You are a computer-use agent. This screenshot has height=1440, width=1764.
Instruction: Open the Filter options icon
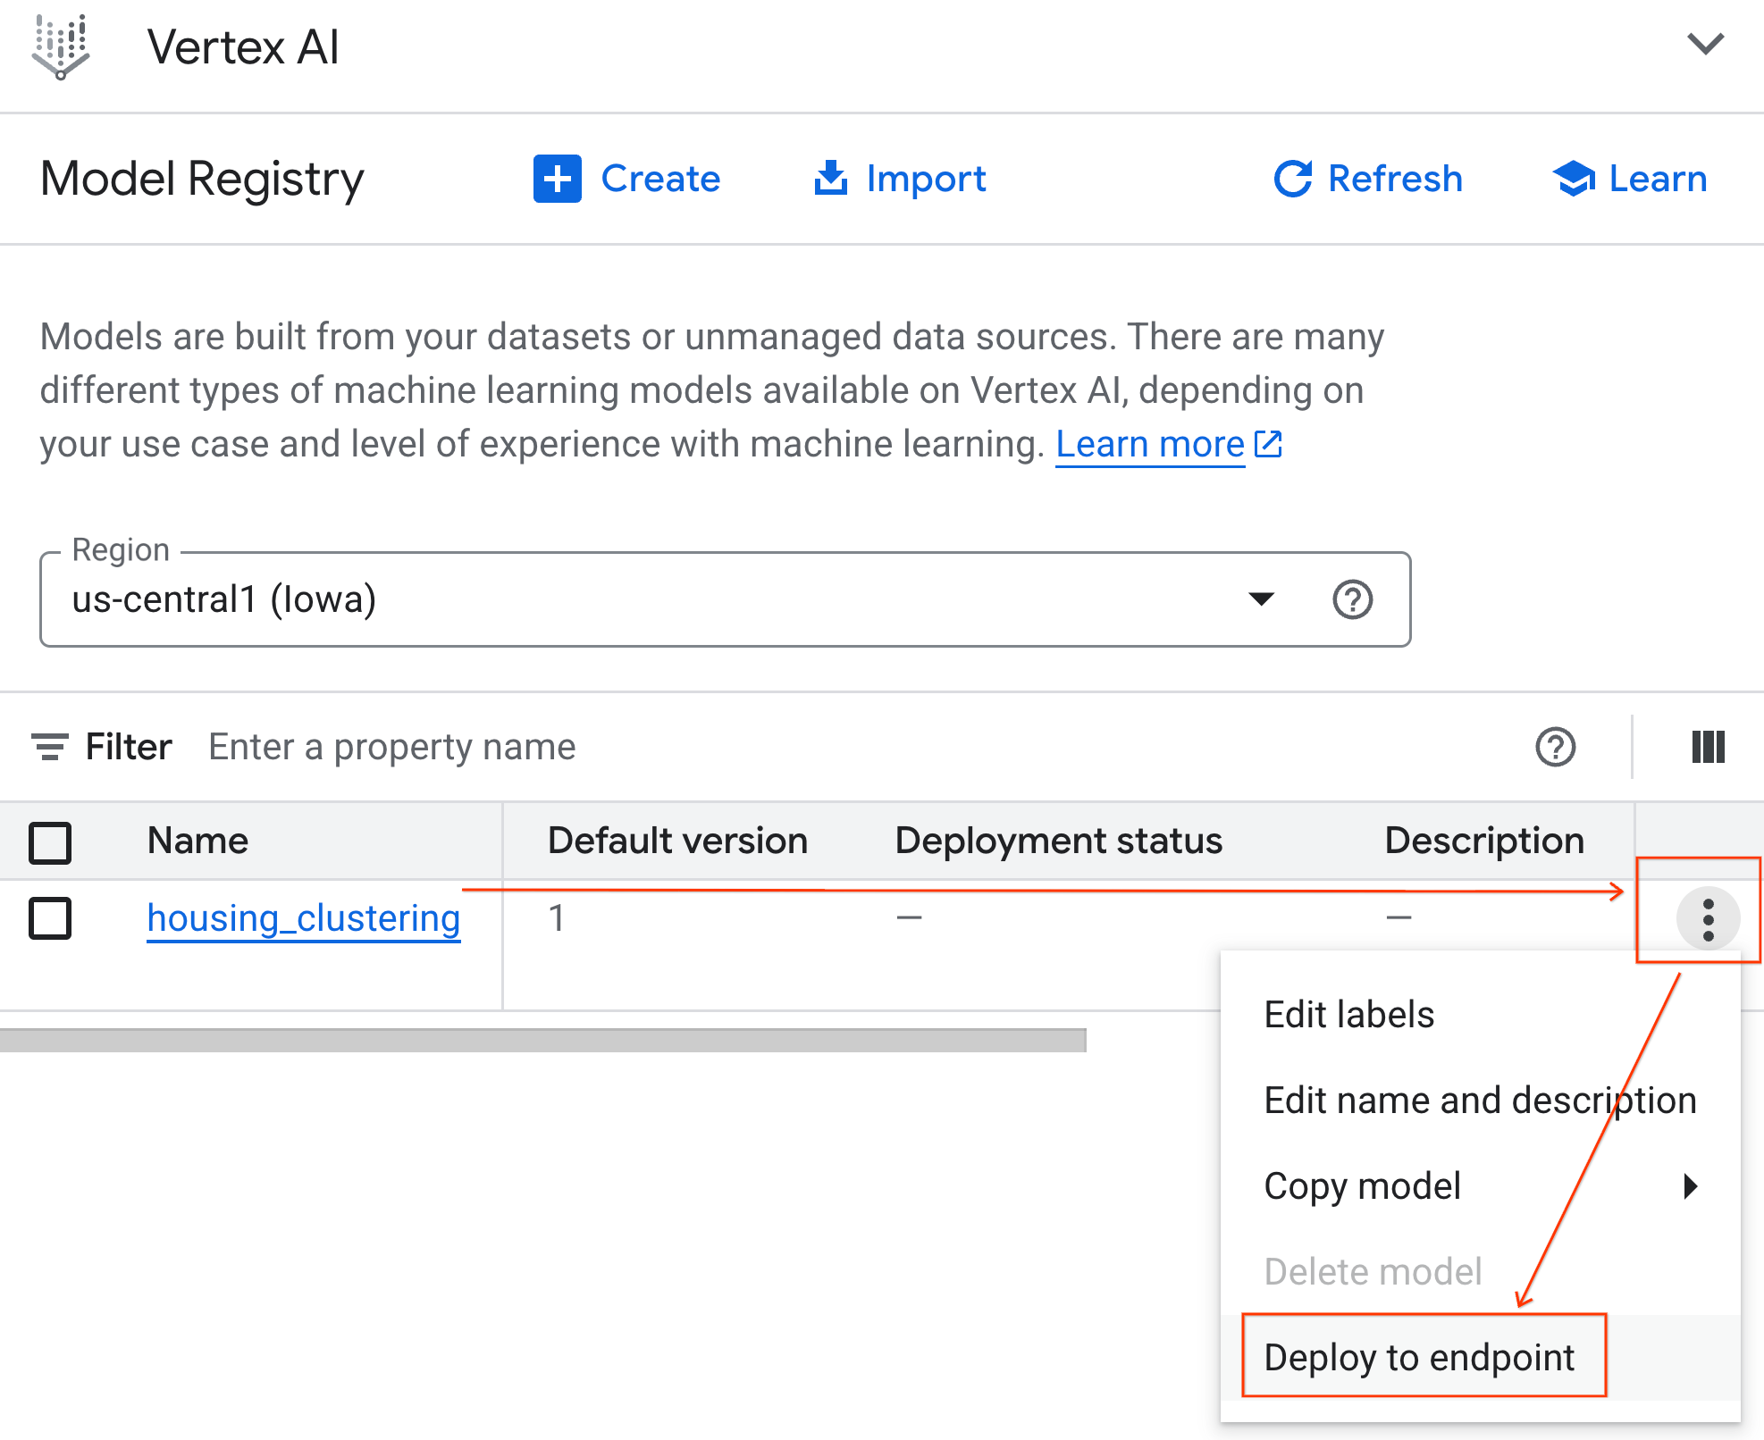(x=52, y=747)
